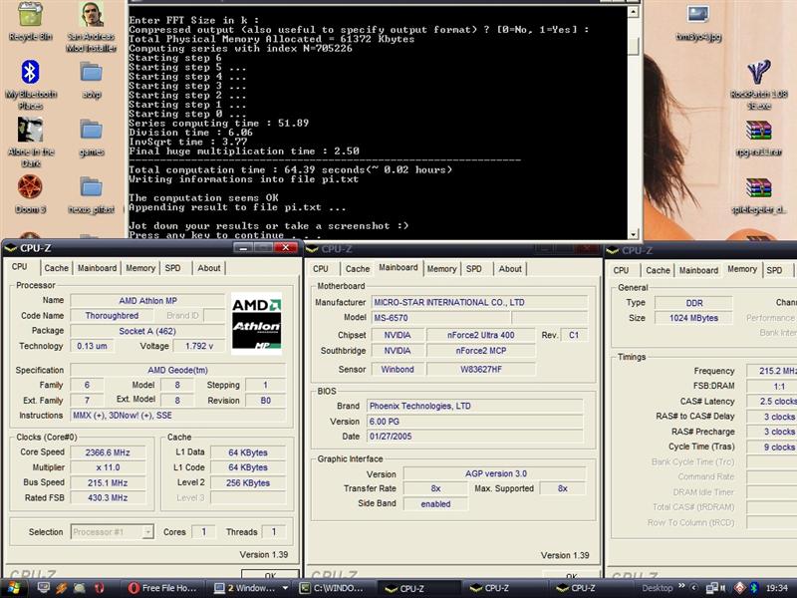Click the console scrollbar down arrow

634,234
